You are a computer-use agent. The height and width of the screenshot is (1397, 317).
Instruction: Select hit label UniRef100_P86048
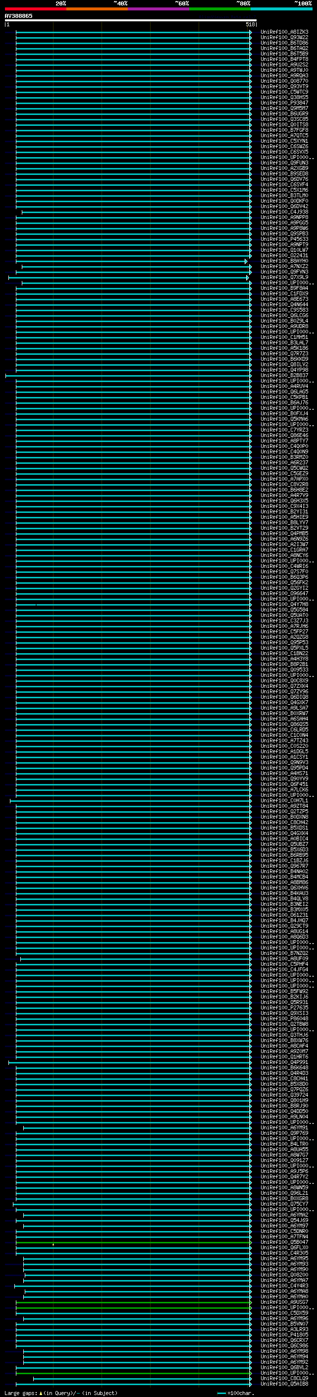point(284,1018)
